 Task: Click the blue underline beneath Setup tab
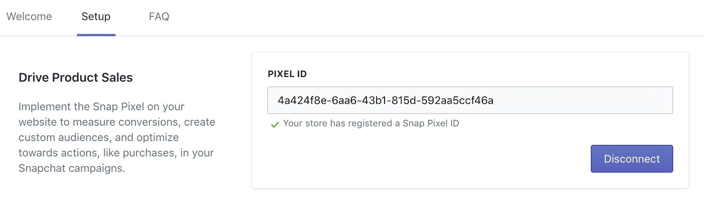96,35
